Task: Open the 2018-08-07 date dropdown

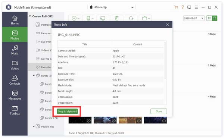Action: [x=194, y=18]
